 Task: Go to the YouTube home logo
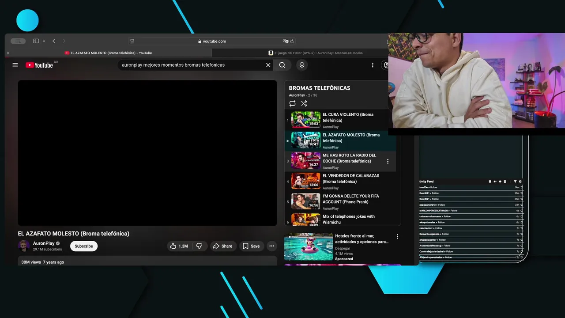coord(39,65)
